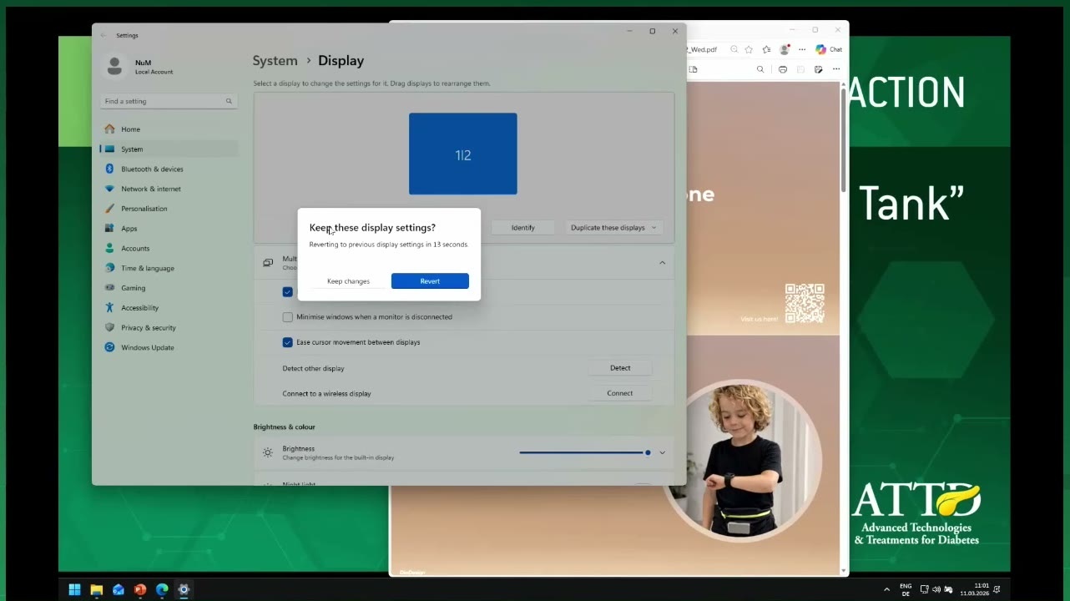Select the 1|2 display thumbnail
This screenshot has height=601, width=1070.
pyautogui.click(x=463, y=154)
